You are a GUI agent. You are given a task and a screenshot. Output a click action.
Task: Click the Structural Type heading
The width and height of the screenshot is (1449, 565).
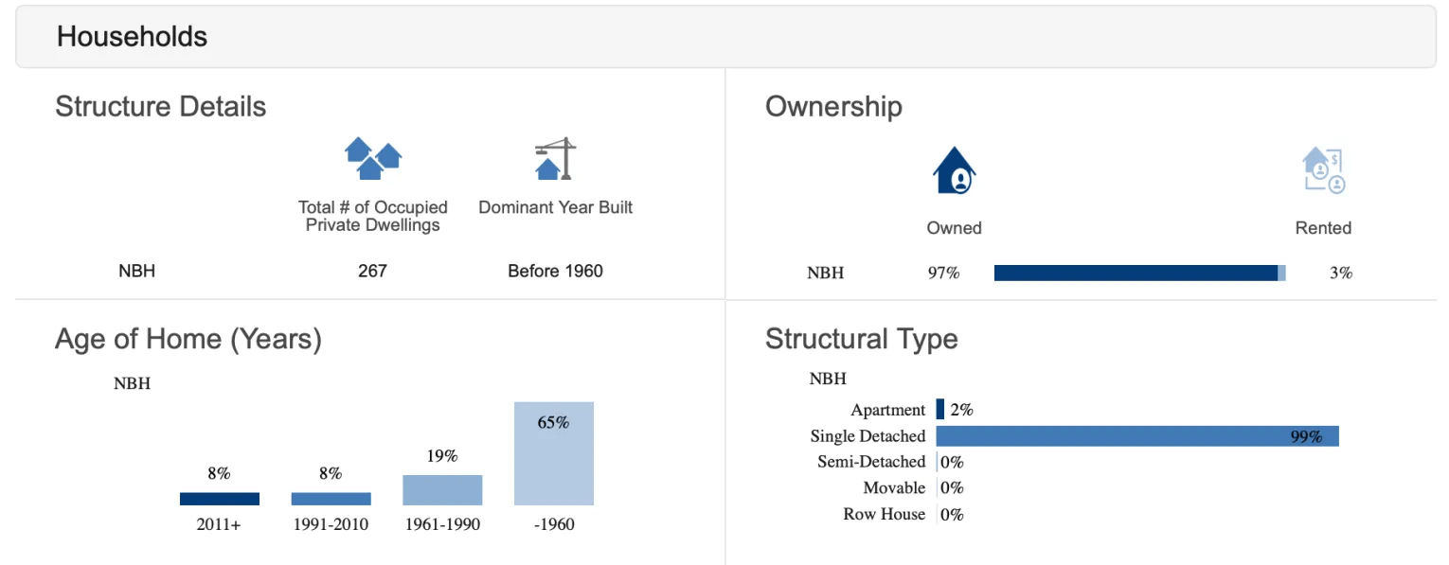(861, 339)
